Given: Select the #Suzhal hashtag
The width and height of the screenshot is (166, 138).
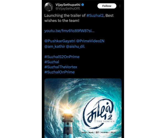Looking at the screenshot, I should tap(52, 62).
